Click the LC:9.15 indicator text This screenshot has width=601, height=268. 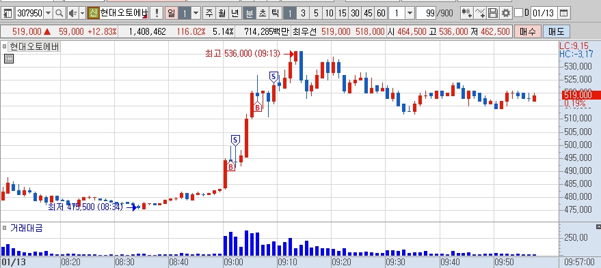(575, 46)
